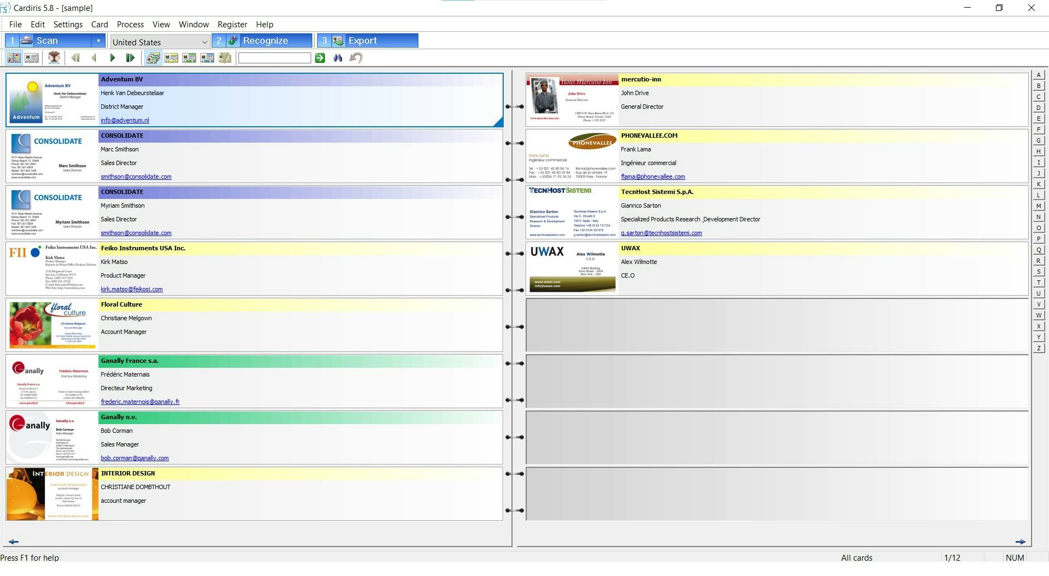Image resolution: width=1049 pixels, height=576 pixels.
Task: Click TecnHost Sistemi S.p.A. card title
Action: (x=657, y=192)
